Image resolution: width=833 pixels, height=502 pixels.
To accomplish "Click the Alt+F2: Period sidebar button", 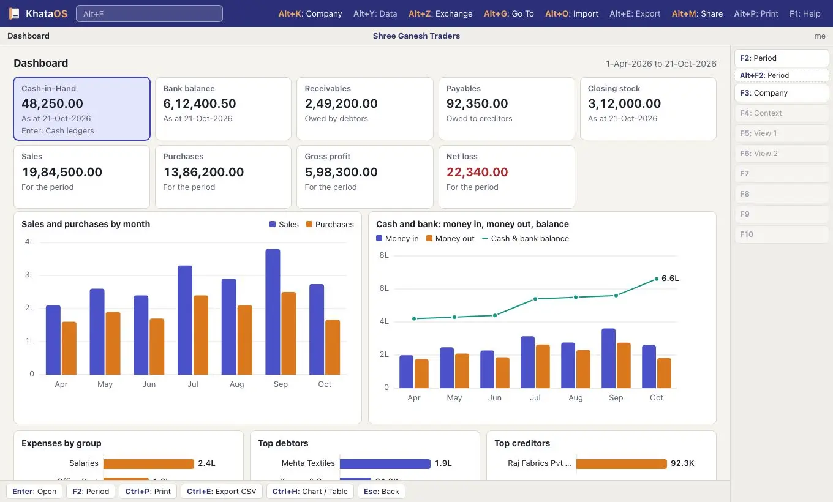I will (x=782, y=75).
